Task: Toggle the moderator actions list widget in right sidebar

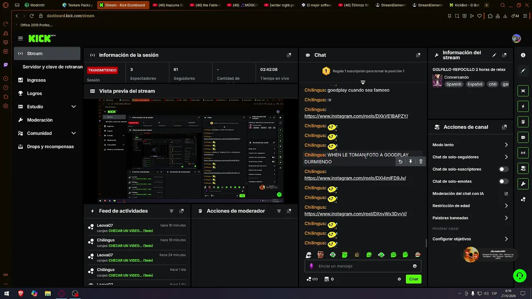Action: point(523,122)
